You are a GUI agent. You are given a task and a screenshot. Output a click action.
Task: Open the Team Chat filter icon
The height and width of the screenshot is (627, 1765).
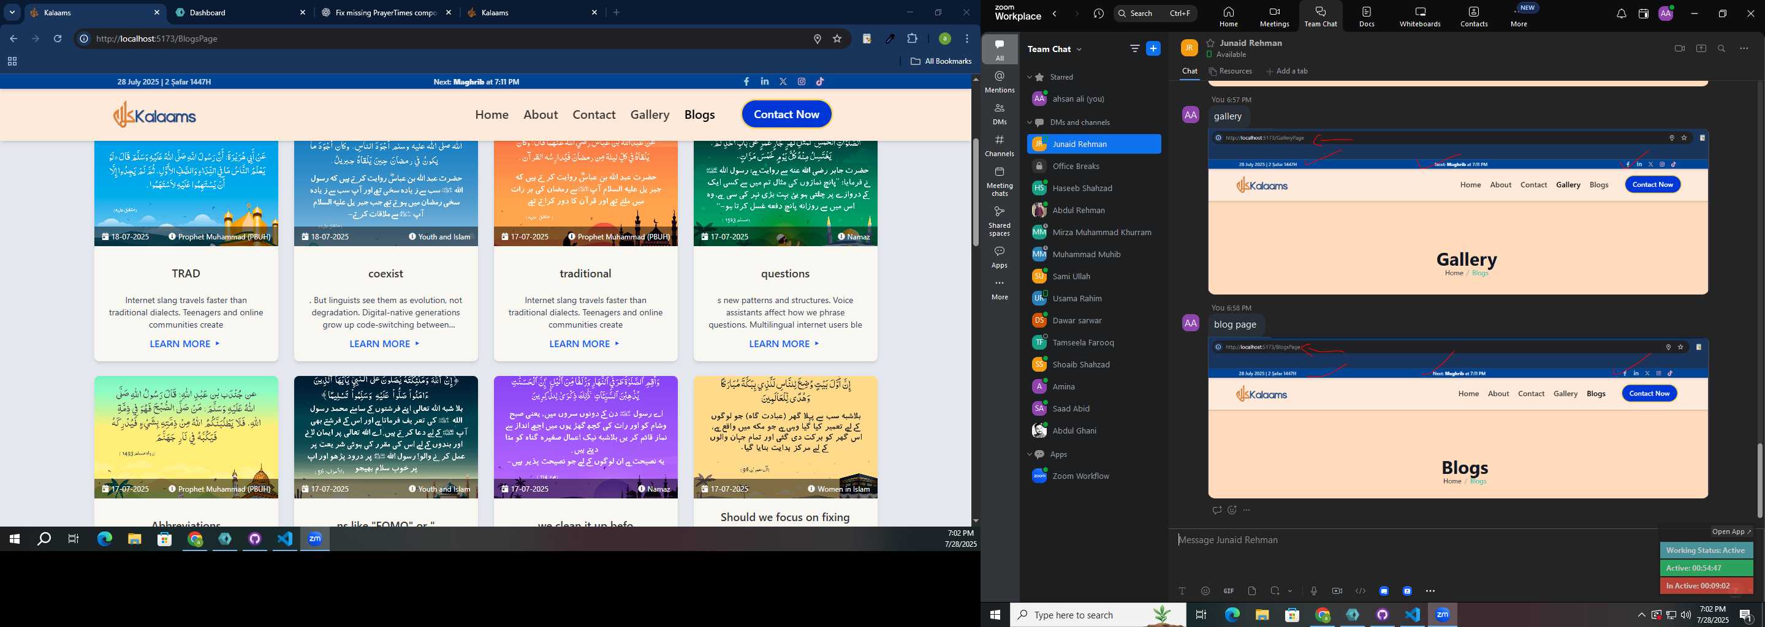(x=1134, y=48)
